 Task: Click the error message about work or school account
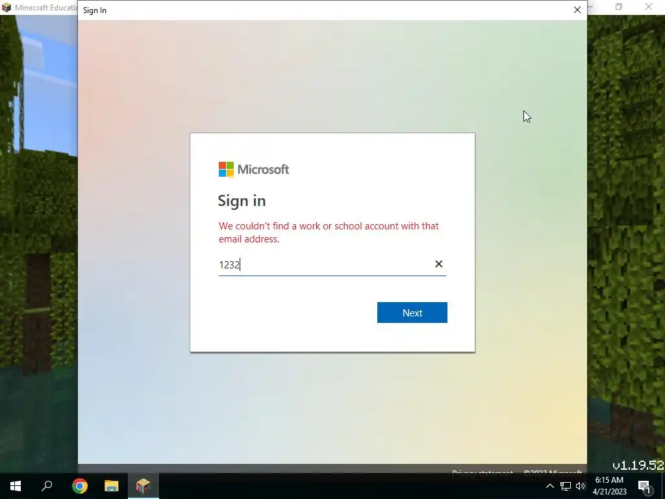(329, 232)
